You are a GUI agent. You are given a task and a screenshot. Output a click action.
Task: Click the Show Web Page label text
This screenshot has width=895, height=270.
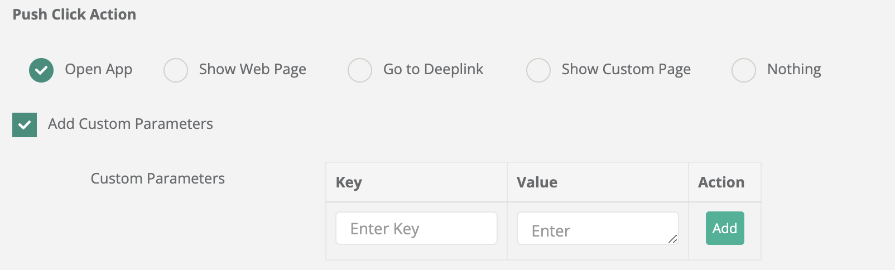[x=252, y=69]
